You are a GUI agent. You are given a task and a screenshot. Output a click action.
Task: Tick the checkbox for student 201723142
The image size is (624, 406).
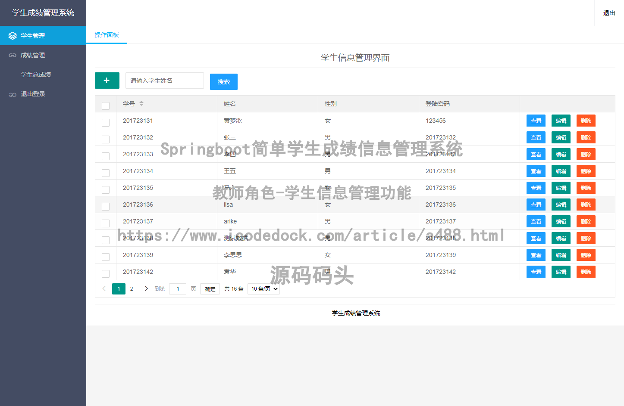[106, 274]
